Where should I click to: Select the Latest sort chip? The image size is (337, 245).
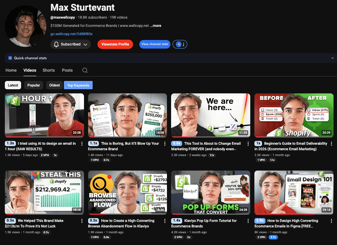coord(13,85)
